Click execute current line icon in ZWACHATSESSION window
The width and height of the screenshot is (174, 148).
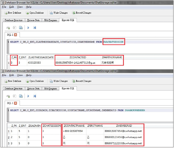click(x=35, y=28)
